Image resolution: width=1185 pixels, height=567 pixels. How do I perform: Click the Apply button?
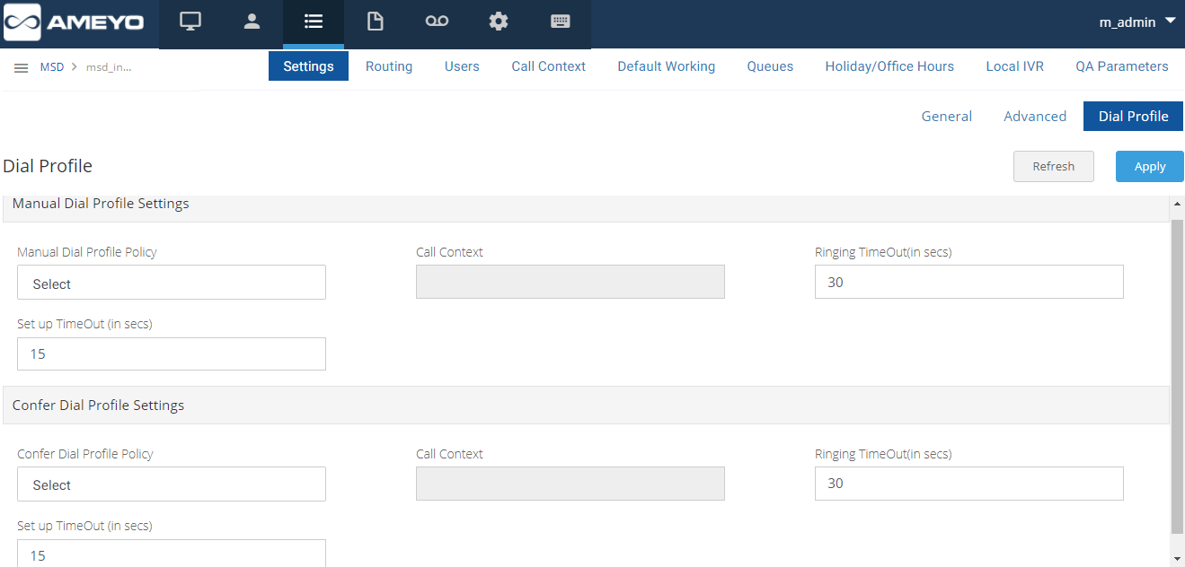tap(1149, 167)
